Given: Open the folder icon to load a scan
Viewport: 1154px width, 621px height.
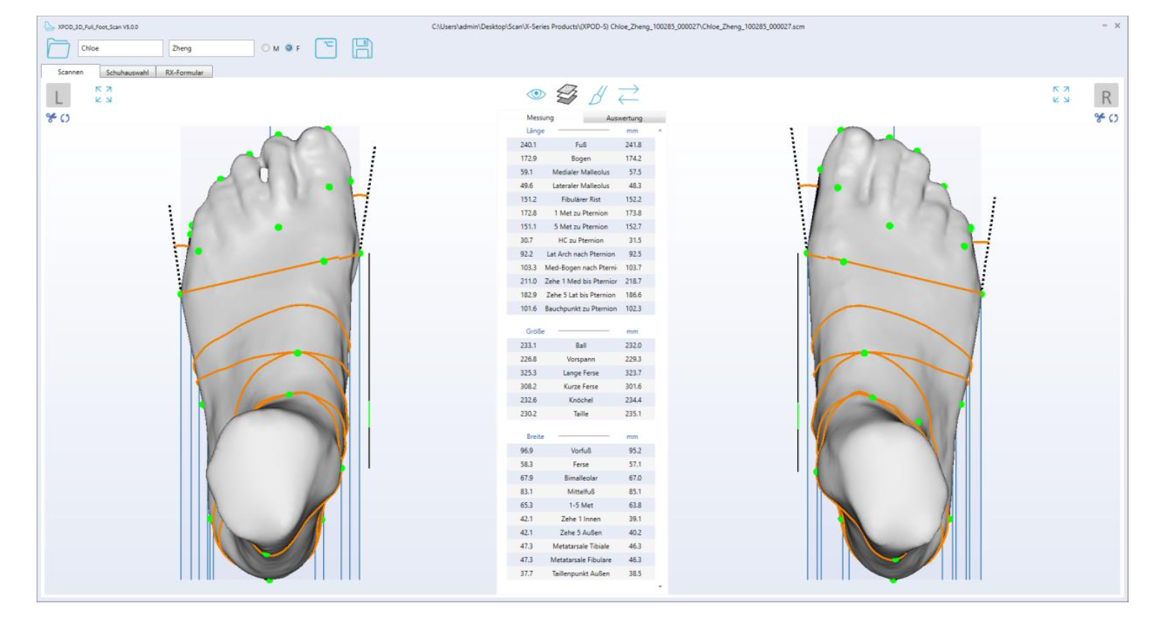Looking at the screenshot, I should 57,49.
